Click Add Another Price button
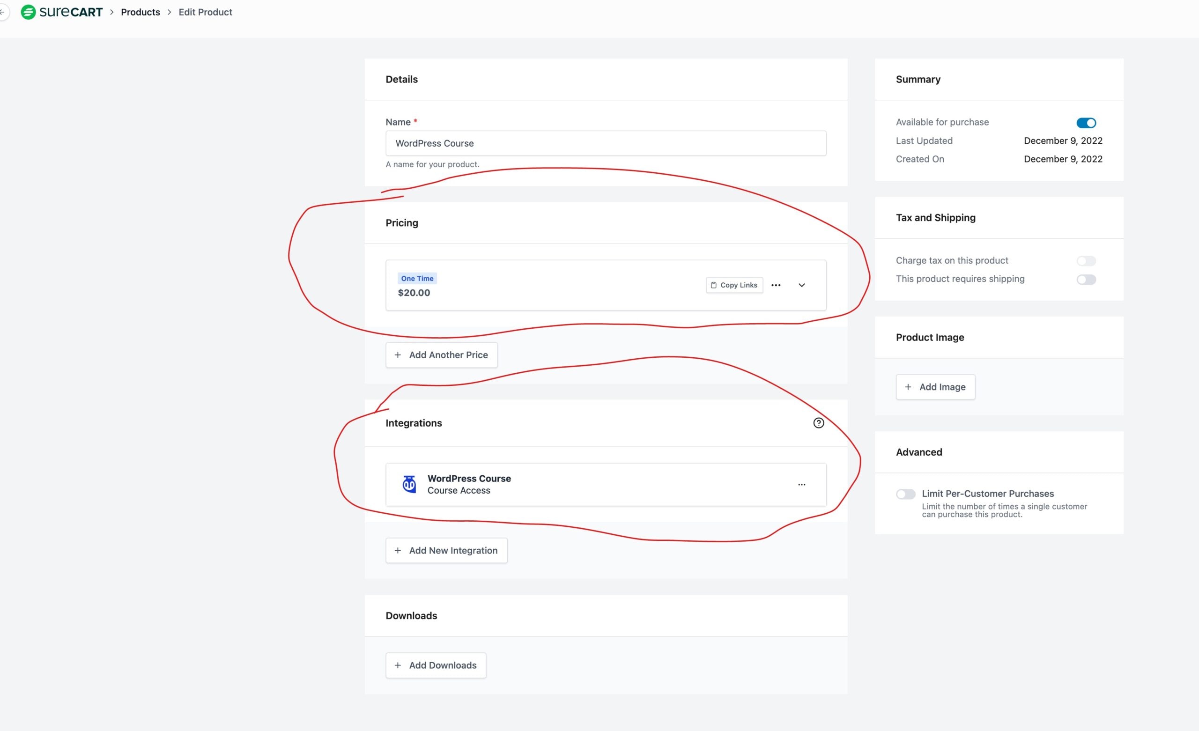Viewport: 1199px width, 731px height. pyautogui.click(x=441, y=355)
